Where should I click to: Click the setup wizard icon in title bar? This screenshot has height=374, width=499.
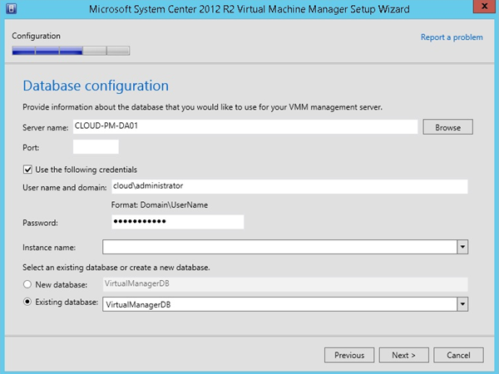(11, 9)
